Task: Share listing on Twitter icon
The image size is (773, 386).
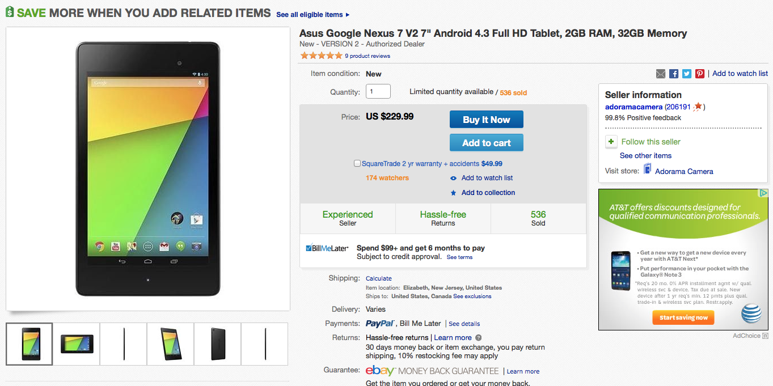Action: 687,74
